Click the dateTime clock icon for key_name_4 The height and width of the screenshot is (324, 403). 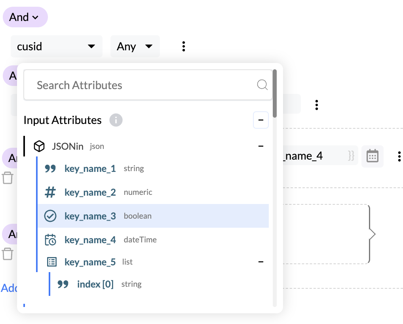point(50,240)
